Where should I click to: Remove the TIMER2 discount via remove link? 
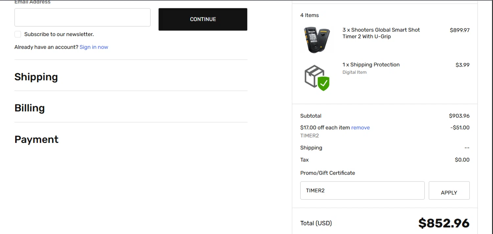coord(360,128)
